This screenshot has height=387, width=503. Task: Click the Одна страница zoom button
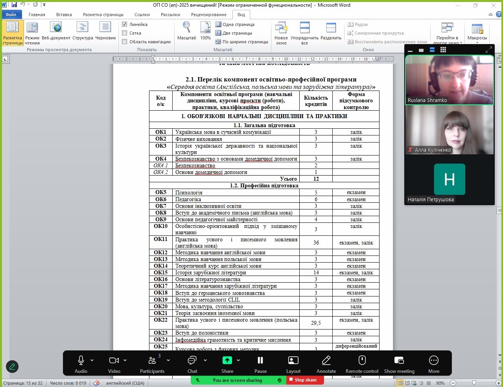pos(235,24)
